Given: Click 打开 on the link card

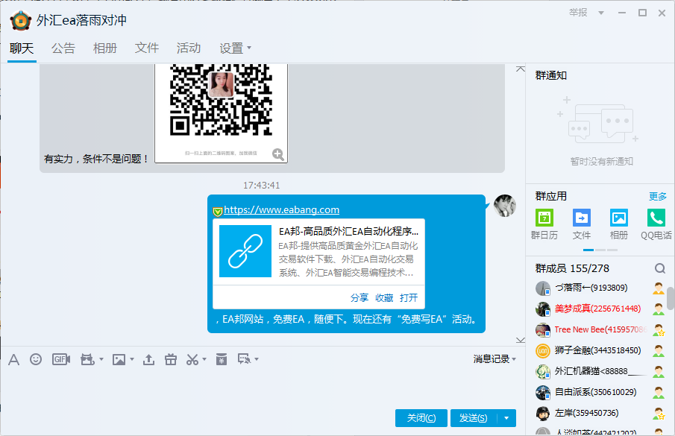Looking at the screenshot, I should point(409,297).
